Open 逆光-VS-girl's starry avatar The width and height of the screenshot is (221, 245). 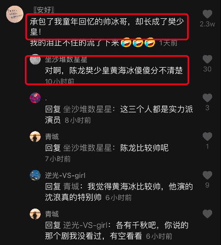pyautogui.click(x=35, y=175)
